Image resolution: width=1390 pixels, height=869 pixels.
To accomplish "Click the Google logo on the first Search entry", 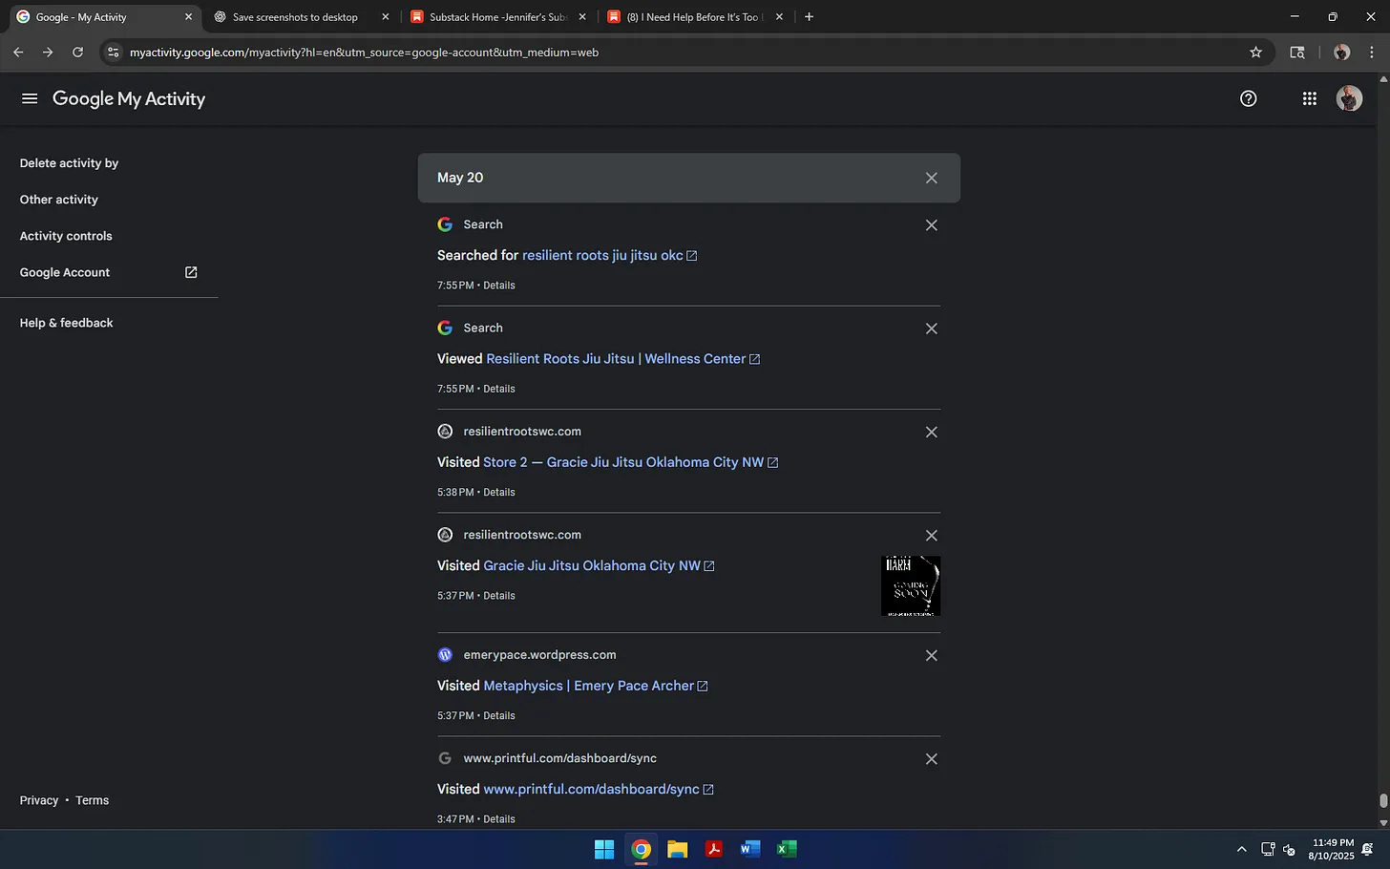I will (x=445, y=224).
